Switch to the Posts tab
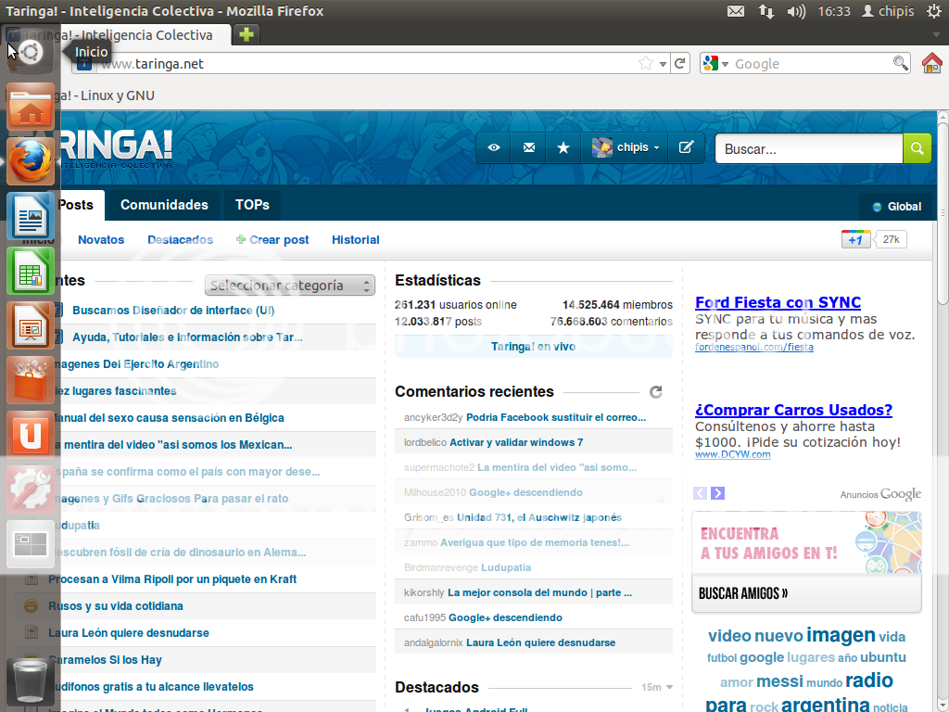 [76, 205]
